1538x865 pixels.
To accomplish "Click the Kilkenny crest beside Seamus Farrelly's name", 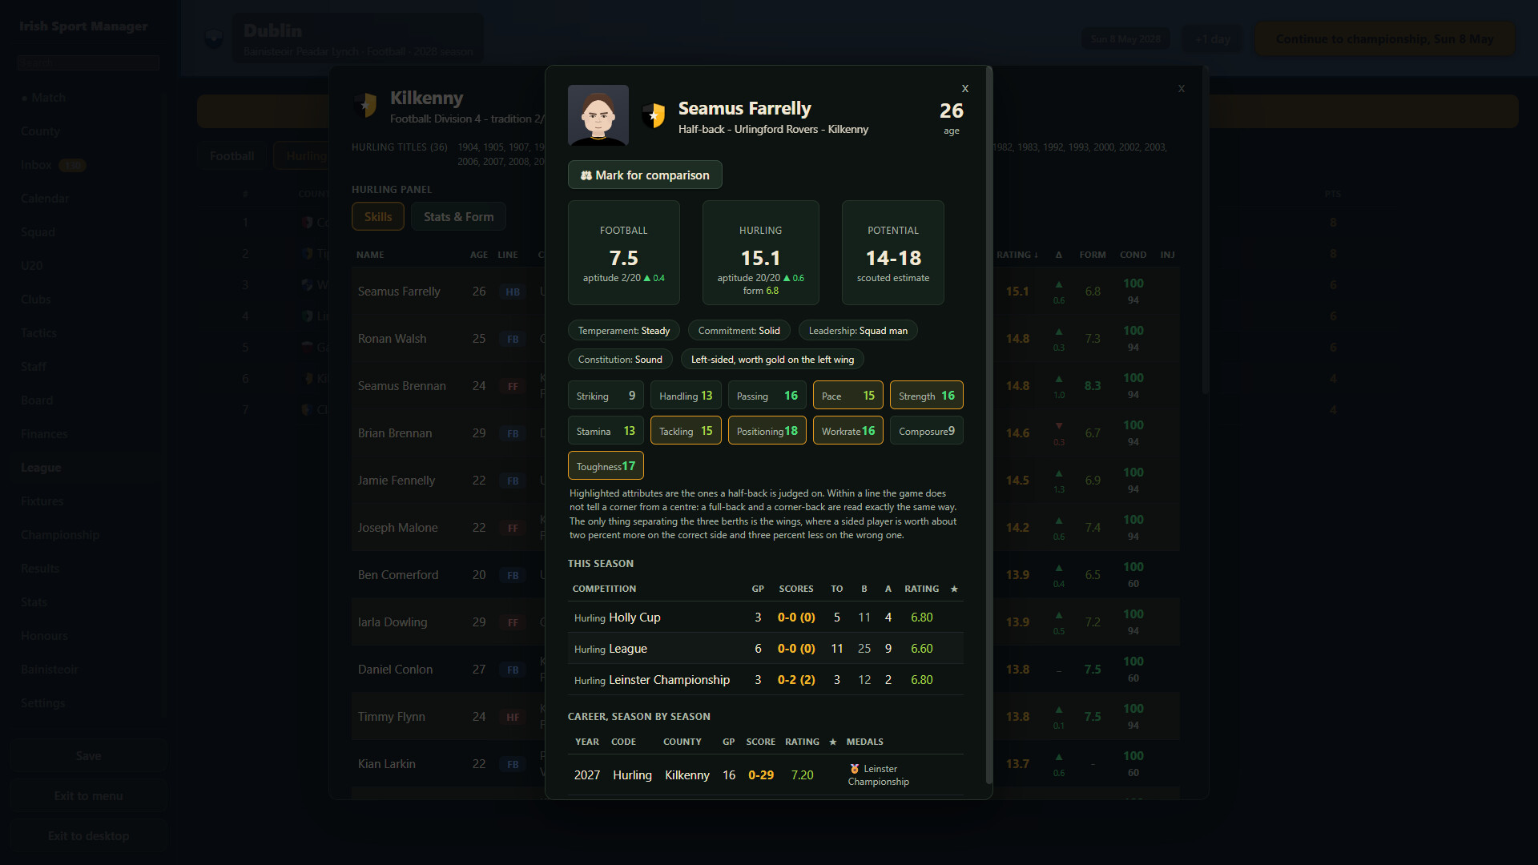I will click(x=654, y=115).
